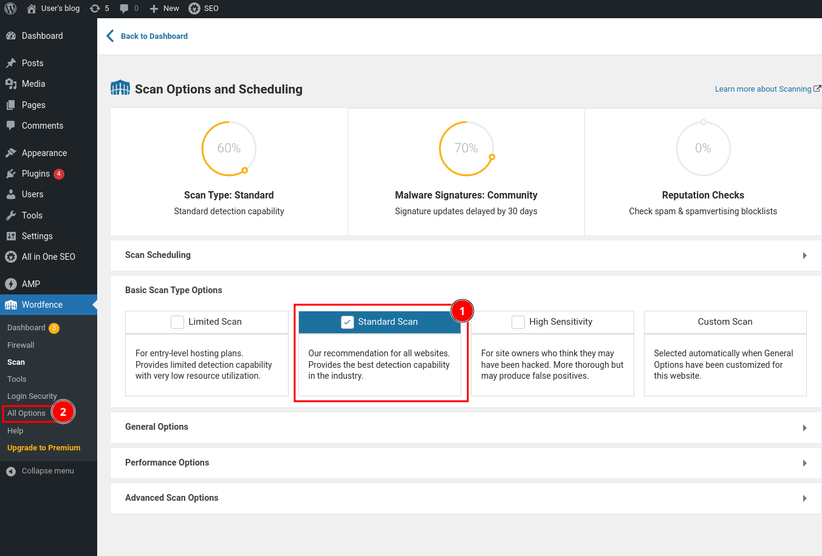
Task: Click the comments bubble icon in admin bar
Action: coord(124,8)
